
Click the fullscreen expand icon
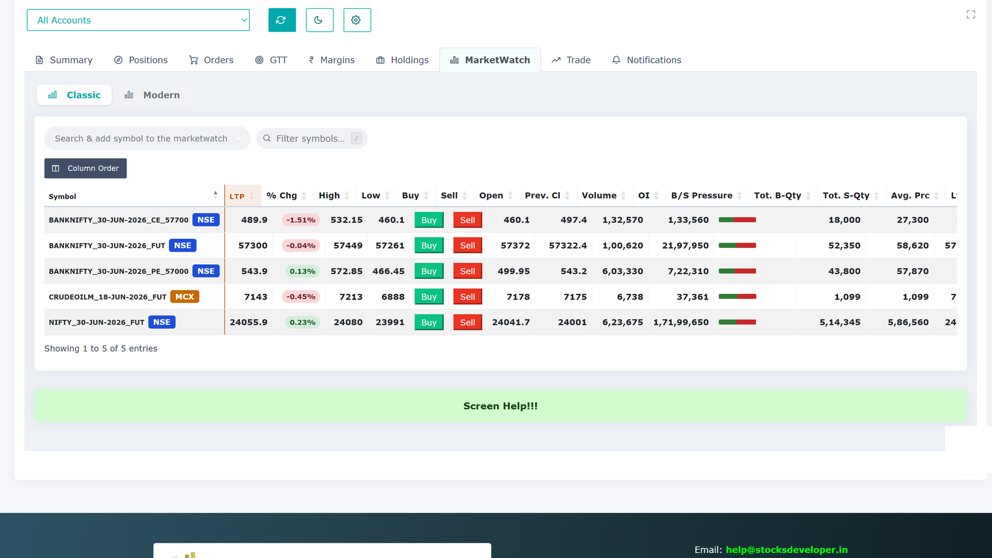971,14
